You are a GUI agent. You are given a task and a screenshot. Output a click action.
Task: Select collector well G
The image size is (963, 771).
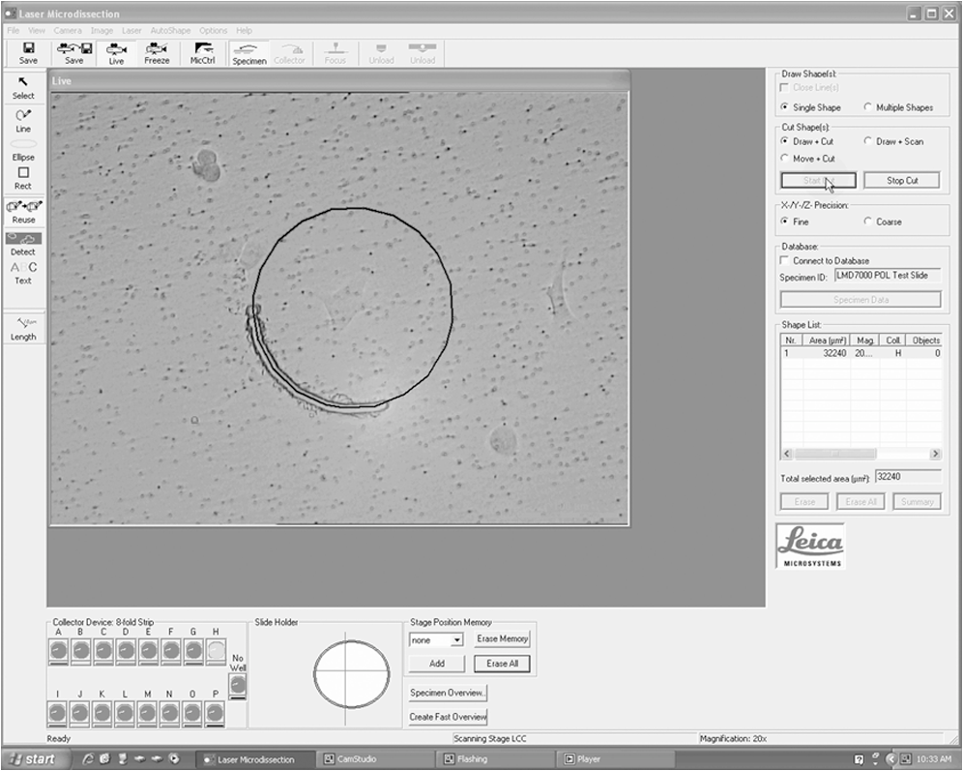193,651
